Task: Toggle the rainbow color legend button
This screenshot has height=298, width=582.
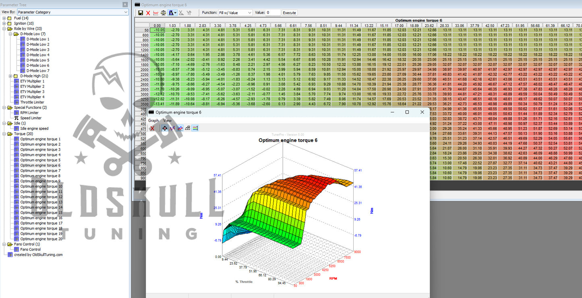Action: pyautogui.click(x=195, y=128)
